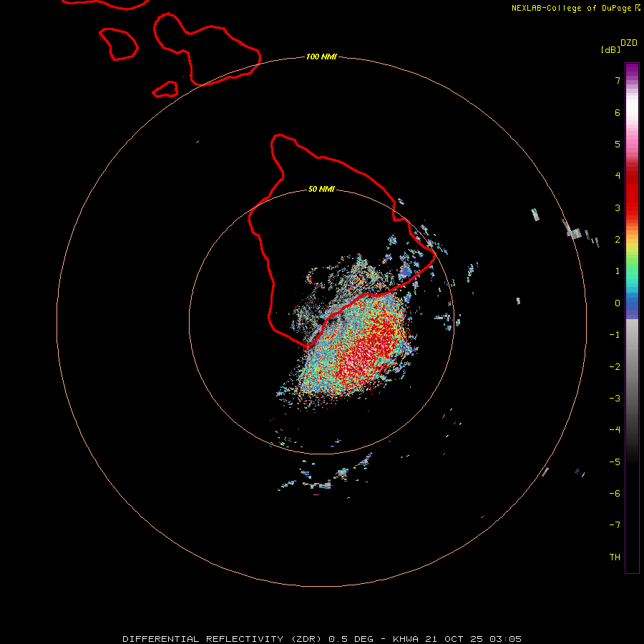Viewport: 644px width, 644px height.
Task: Click the color bar value 1 label
Action: tap(618, 271)
